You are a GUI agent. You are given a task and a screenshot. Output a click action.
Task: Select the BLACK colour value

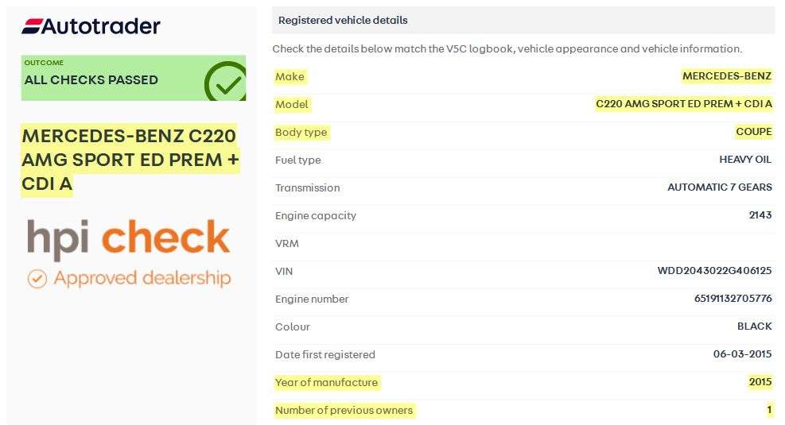point(754,326)
